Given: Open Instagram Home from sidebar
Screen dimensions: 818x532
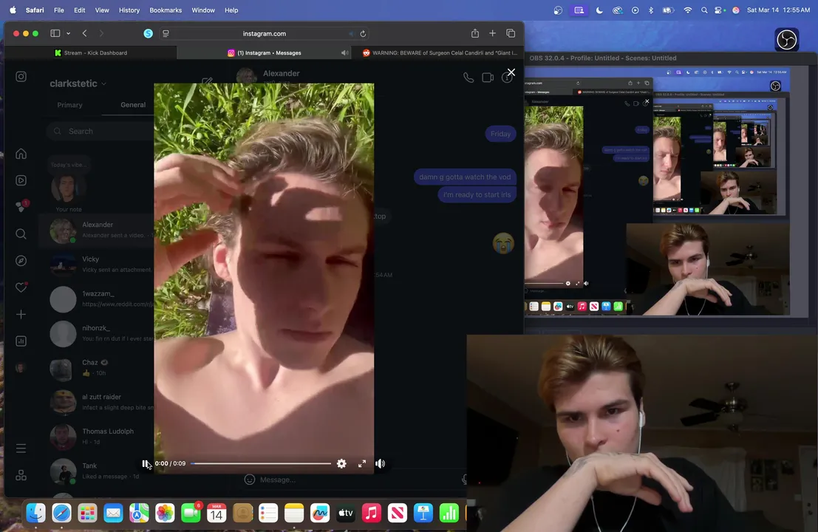Looking at the screenshot, I should tap(21, 154).
